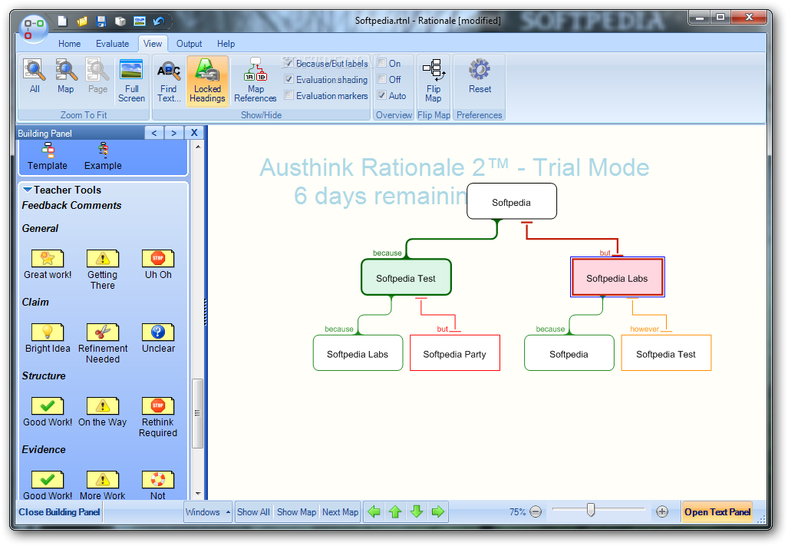Check the Overview On option
788x546 pixels.
382,63
